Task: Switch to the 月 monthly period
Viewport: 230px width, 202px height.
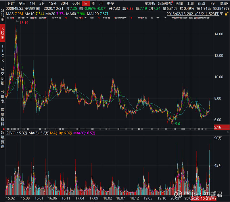Action: coord(101,3)
